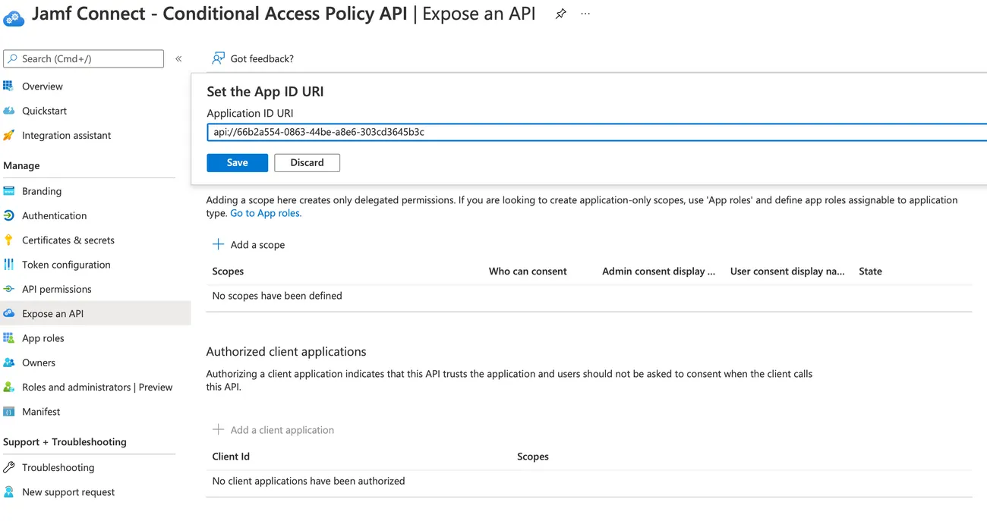This screenshot has width=987, height=521.
Task: Save the App ID URI
Action: coord(237,162)
